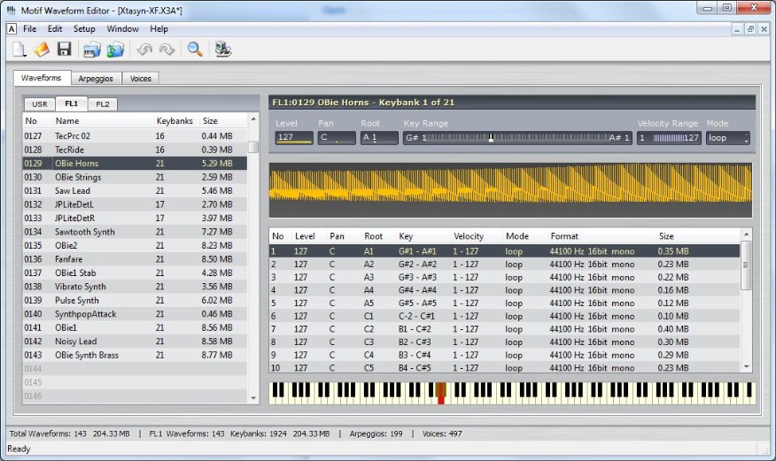776x461 pixels.
Task: Adjust the Velocity Range bar
Action: [668, 138]
